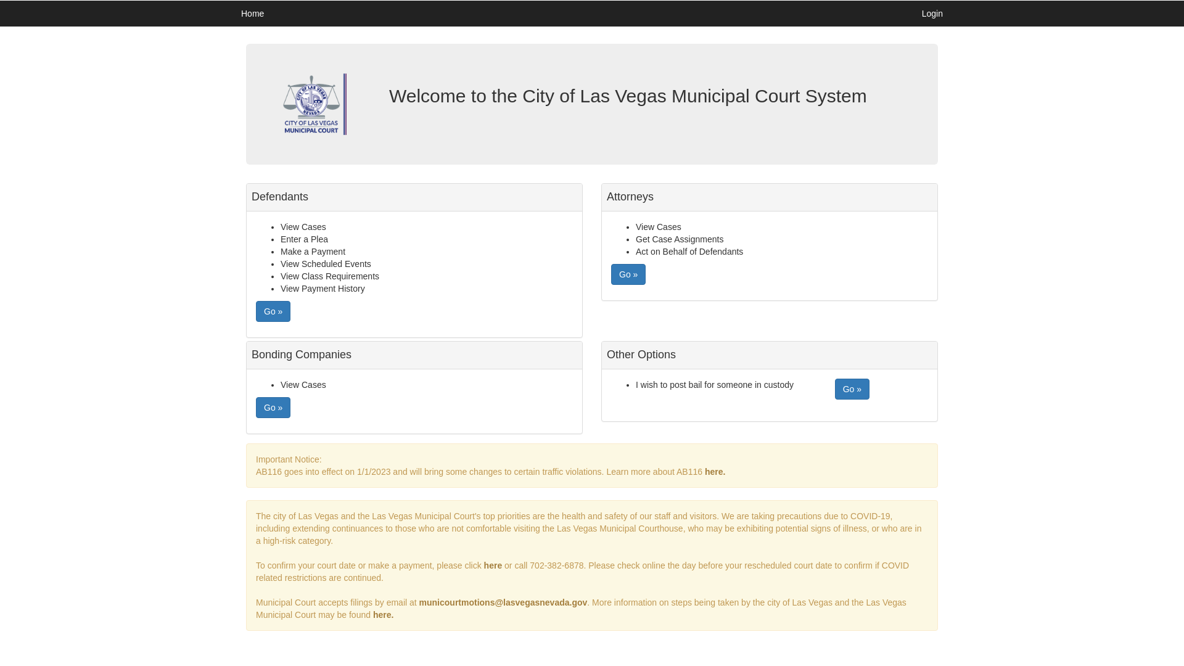
Task: Click Go button to post bail
Action: (x=852, y=389)
